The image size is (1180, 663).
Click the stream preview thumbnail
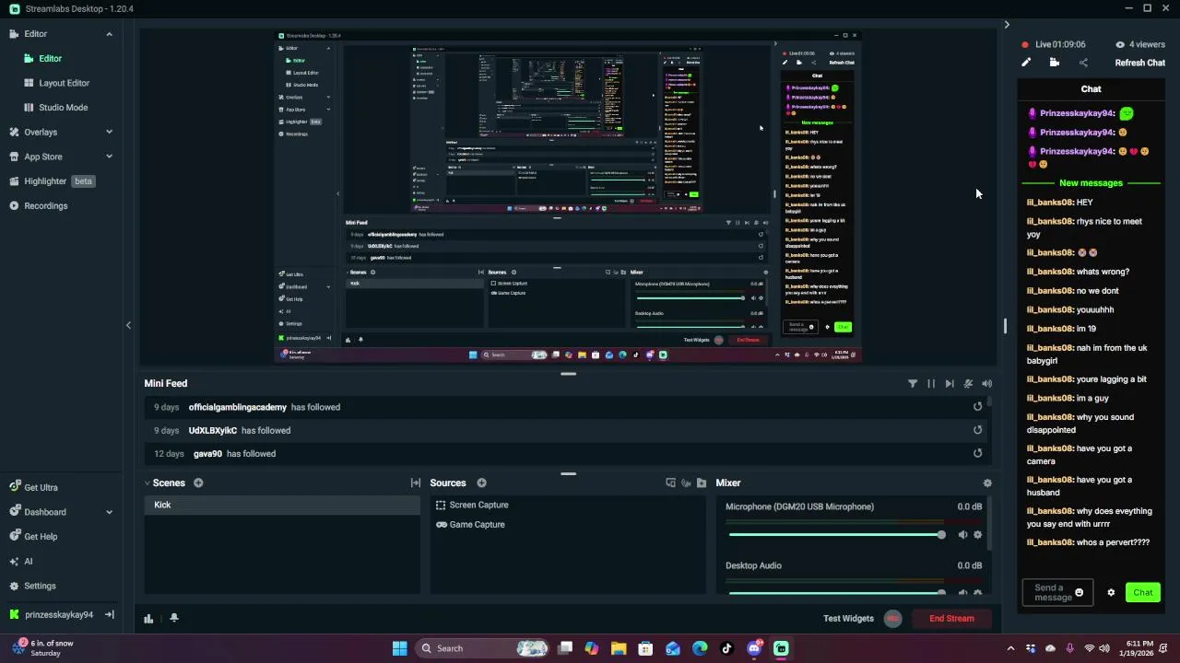click(x=568, y=195)
